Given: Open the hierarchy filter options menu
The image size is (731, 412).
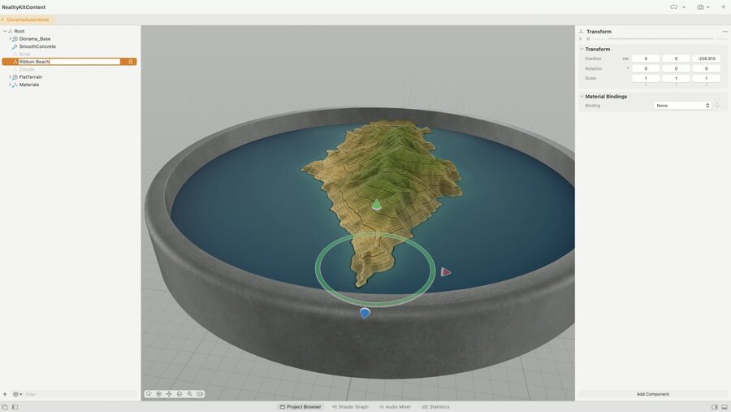Looking at the screenshot, I should point(18,394).
